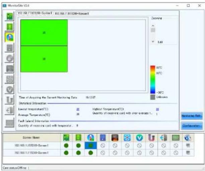Screen dimensions: 205x171
Task: Open the Configuration button
Action: tap(192, 126)
